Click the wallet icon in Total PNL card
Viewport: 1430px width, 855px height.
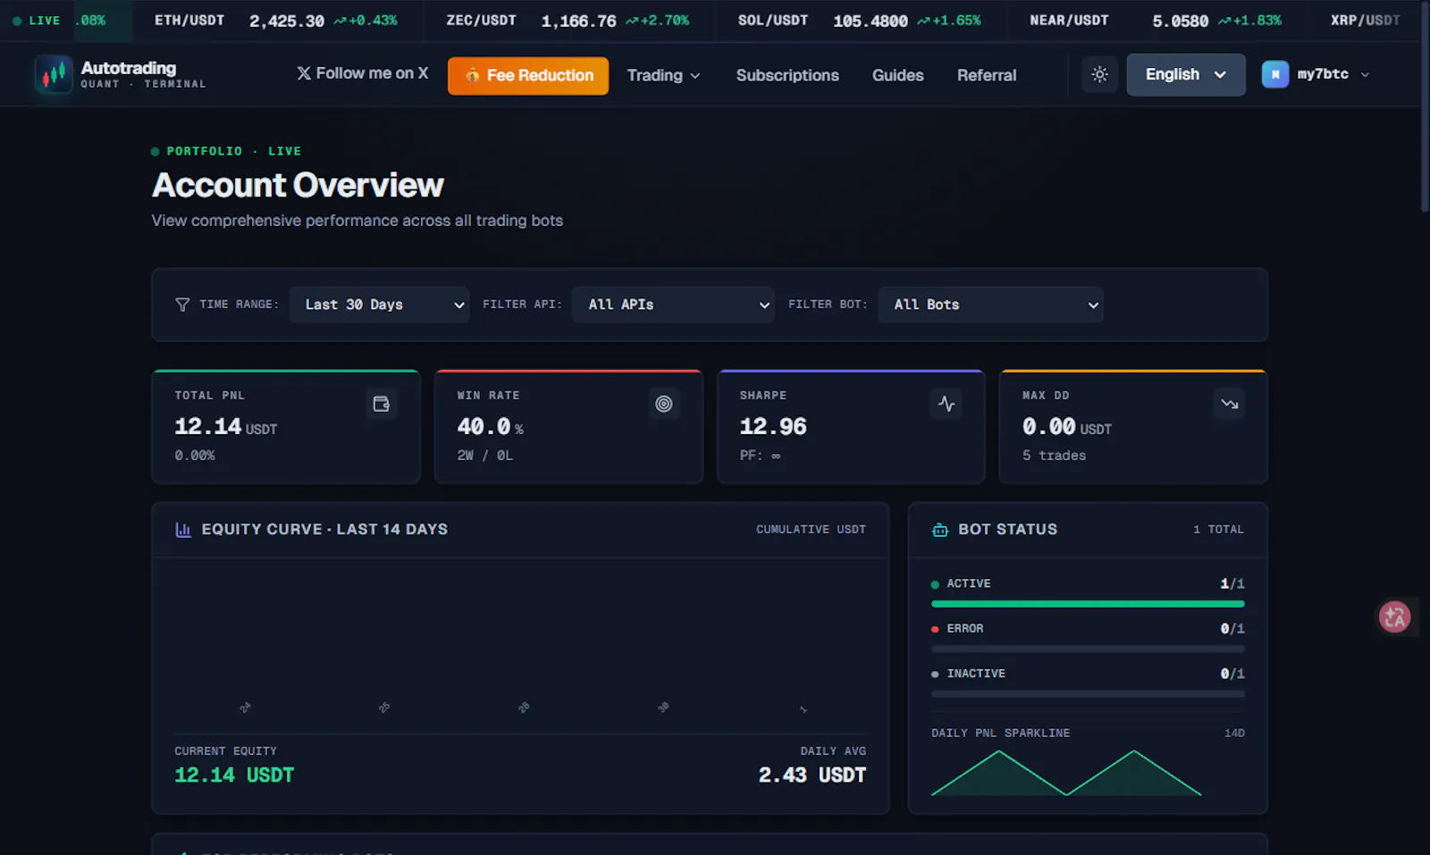[382, 404]
